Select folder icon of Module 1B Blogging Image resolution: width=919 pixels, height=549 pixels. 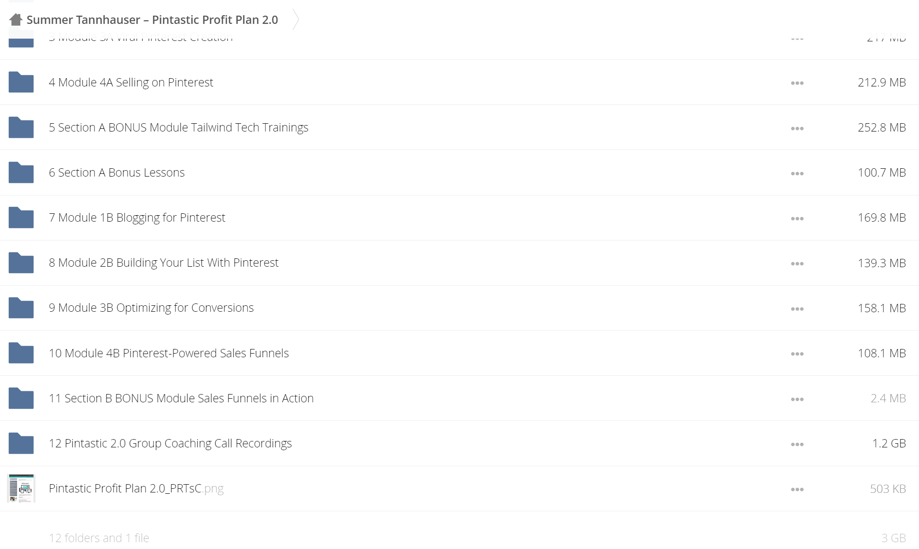(x=21, y=217)
